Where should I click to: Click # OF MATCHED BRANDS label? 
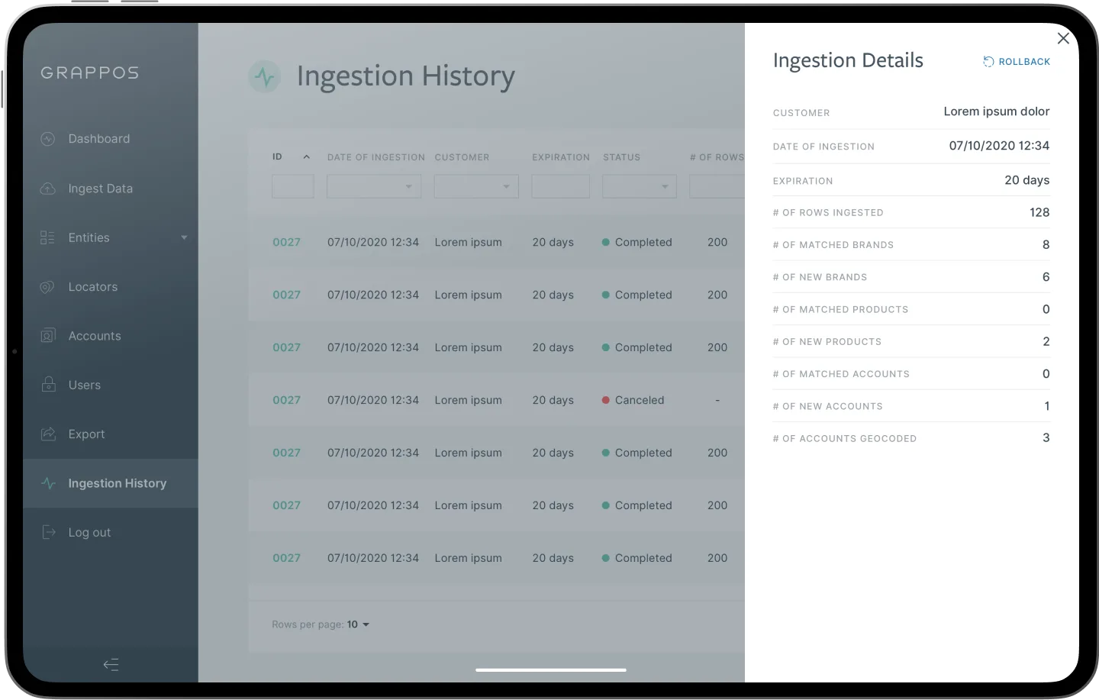click(833, 245)
